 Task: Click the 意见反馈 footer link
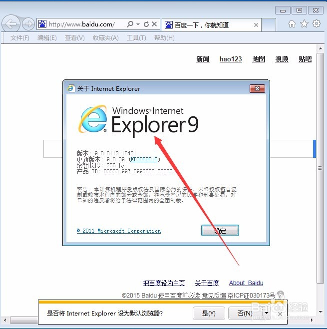click(214, 296)
